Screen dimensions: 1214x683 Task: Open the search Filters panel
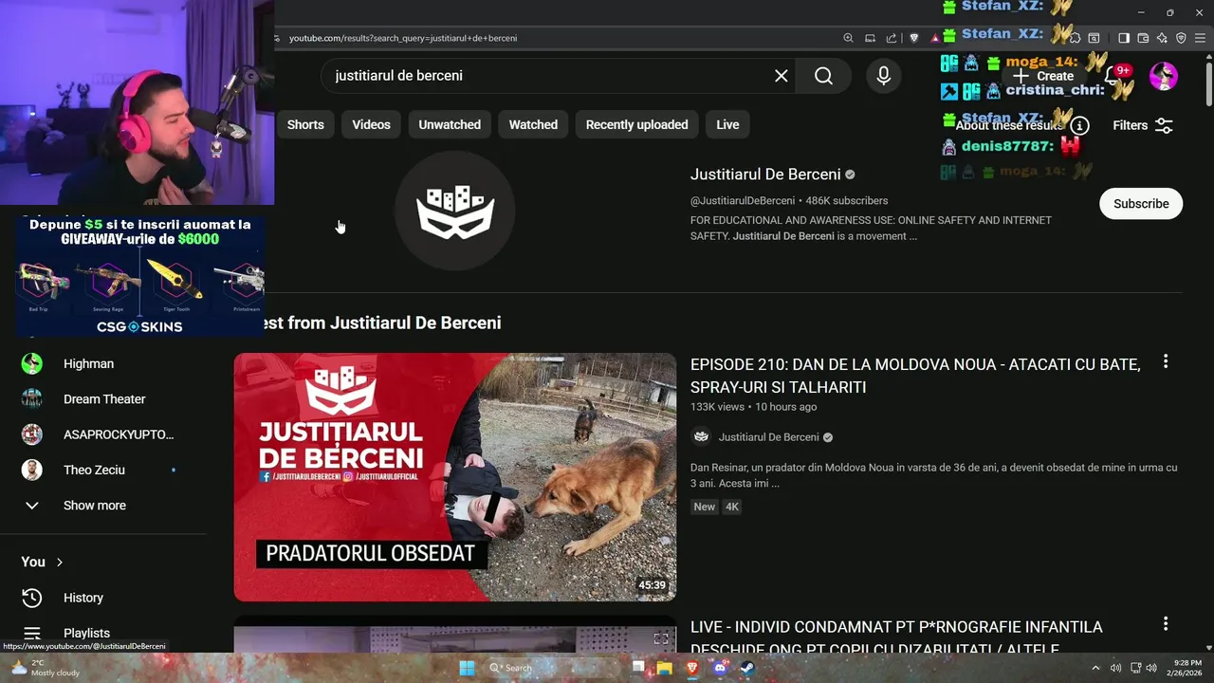pos(1143,125)
